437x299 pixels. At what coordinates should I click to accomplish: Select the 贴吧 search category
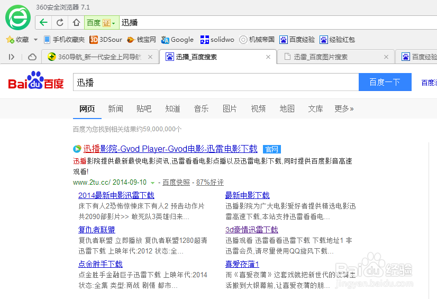(x=144, y=108)
